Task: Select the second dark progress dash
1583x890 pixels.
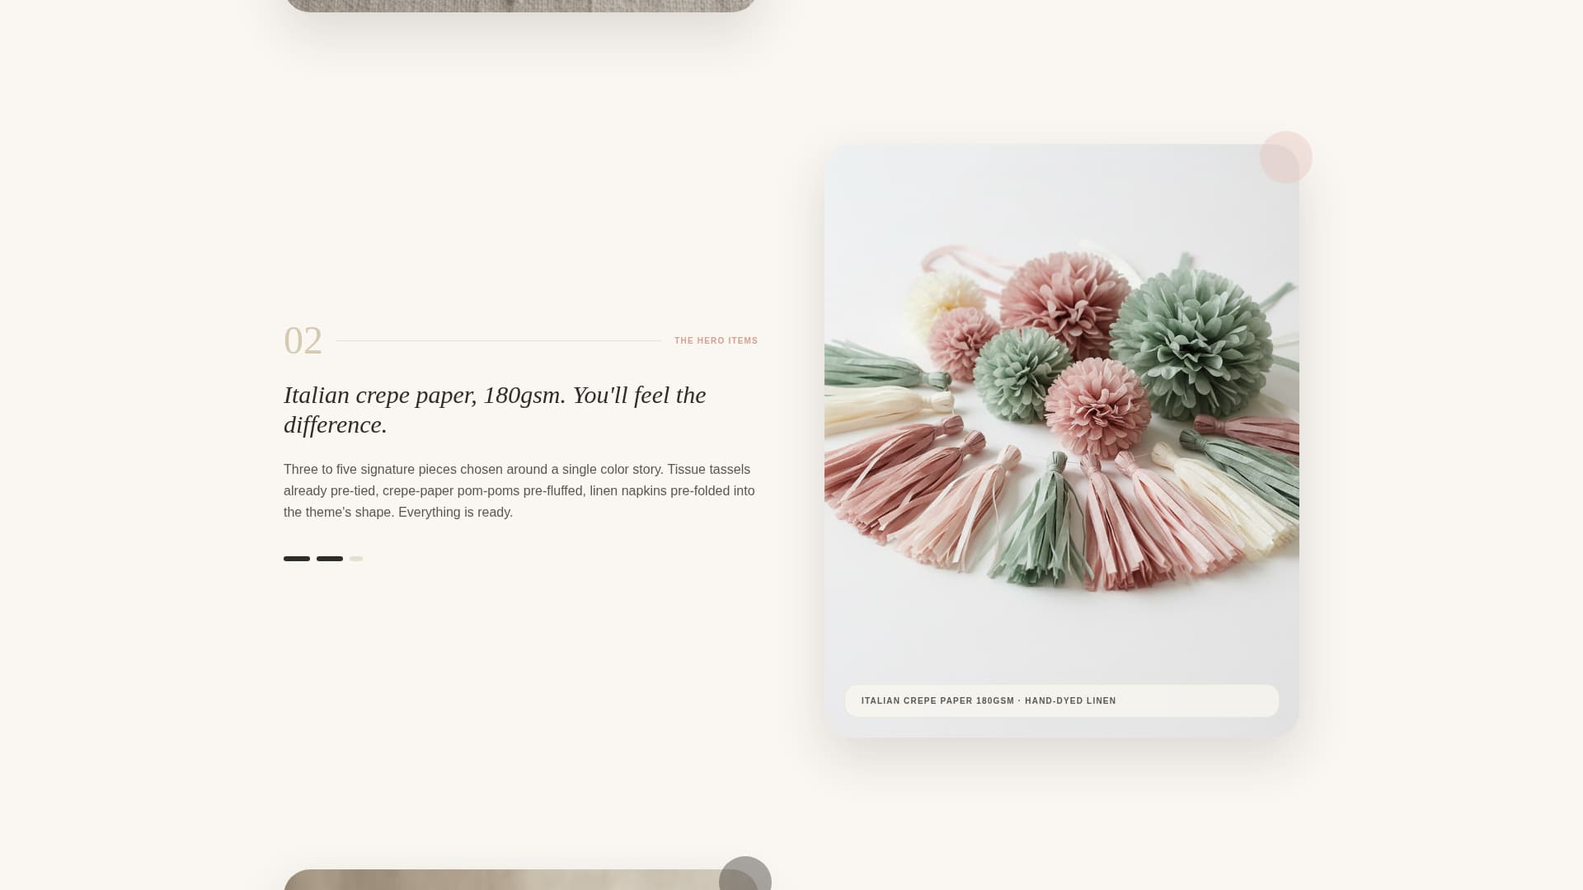Action: tap(330, 559)
